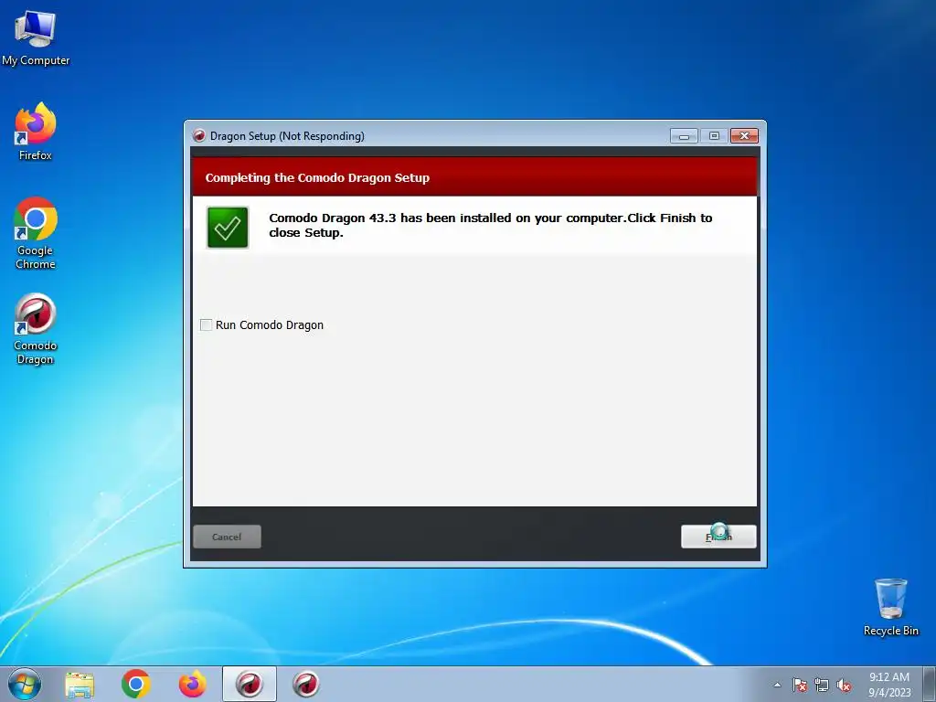Screen dimensions: 936x702
Task: Select second Comodo Dragon taskbar icon
Action: pyautogui.click(x=306, y=684)
